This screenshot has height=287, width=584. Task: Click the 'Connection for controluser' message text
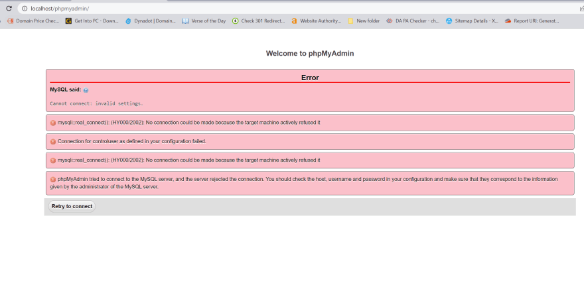[x=132, y=141]
